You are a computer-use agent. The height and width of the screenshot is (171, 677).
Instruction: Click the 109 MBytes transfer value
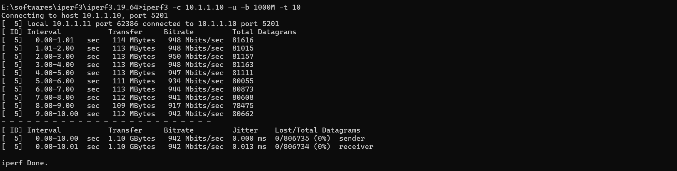coord(134,105)
